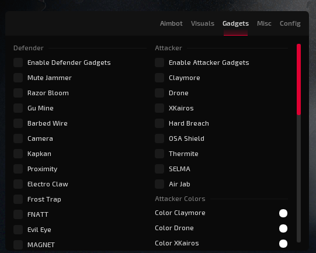
Task: Check the Mute Jammer option
Action: point(18,78)
